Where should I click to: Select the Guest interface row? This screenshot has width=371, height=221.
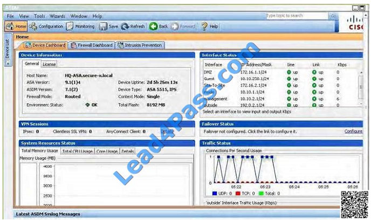(x=281, y=79)
